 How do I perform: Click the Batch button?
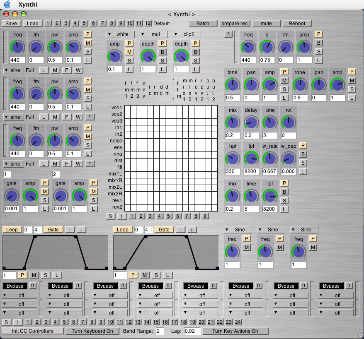tap(203, 24)
